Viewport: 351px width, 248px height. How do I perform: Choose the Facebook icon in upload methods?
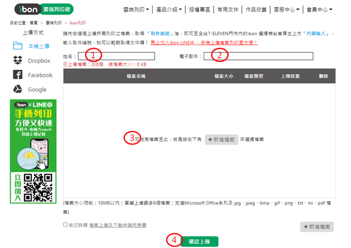[x=18, y=74]
